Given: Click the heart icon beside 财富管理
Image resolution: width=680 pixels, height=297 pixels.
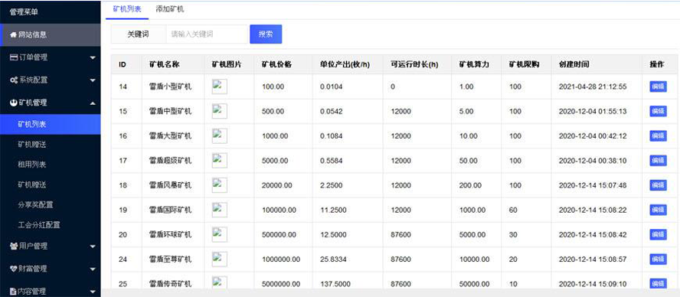Looking at the screenshot, I should (x=14, y=269).
